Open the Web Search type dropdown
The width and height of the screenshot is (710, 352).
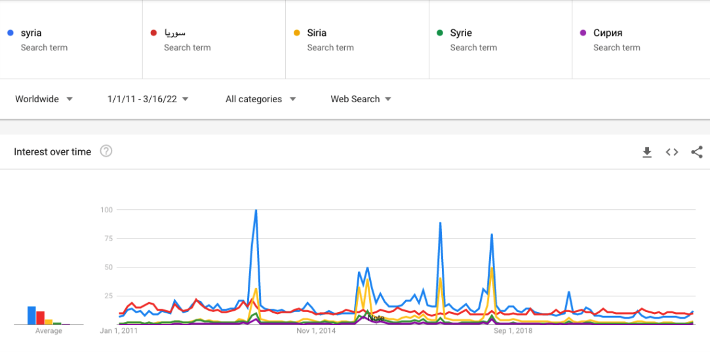[x=361, y=99]
